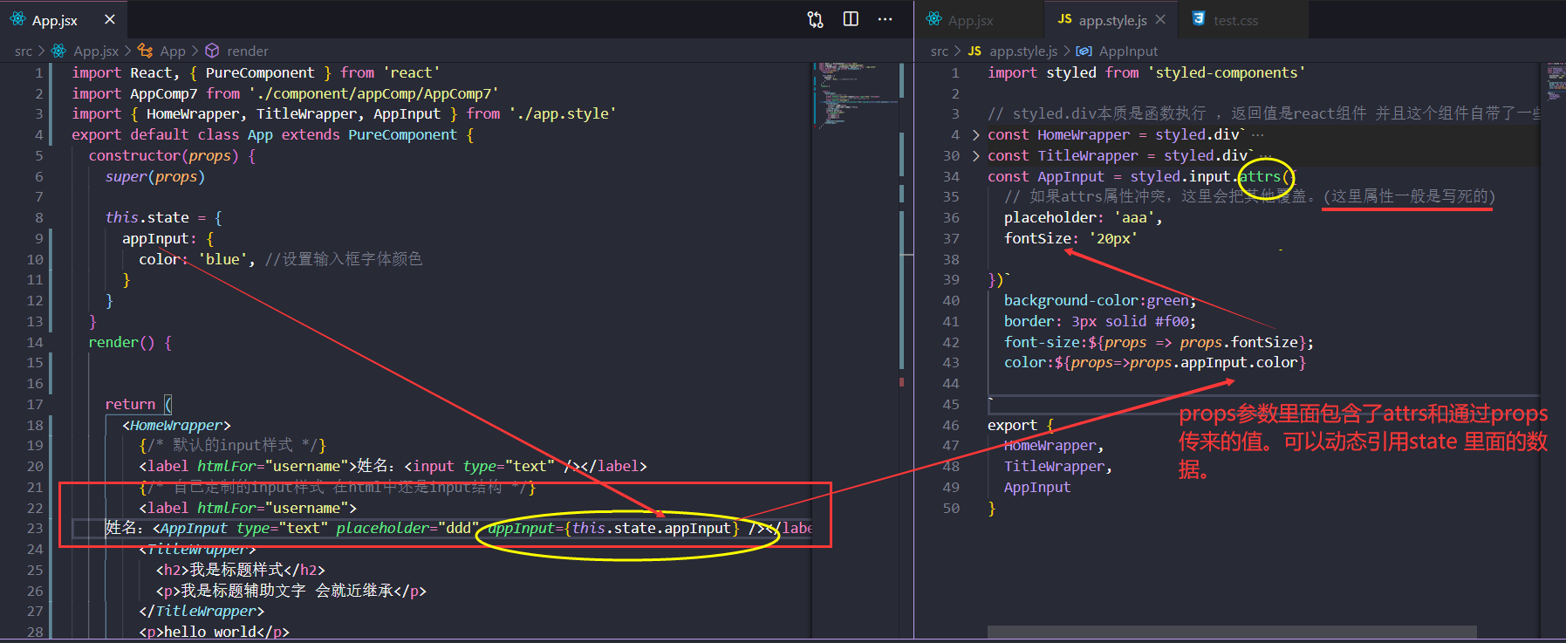
Task: Click '<HomeWrapper>' opening tag on line 18
Action: coord(176,426)
